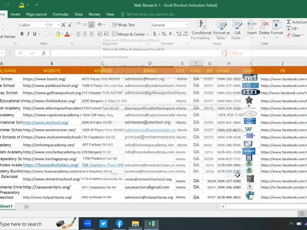Click the 704 Charlotte Place NW link
This screenshot has width=307, height=230.
(x=103, y=165)
